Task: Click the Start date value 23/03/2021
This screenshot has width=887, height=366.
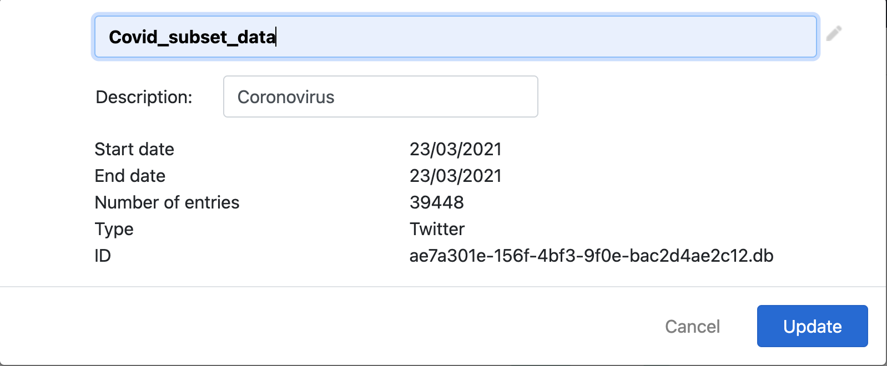Action: (456, 149)
